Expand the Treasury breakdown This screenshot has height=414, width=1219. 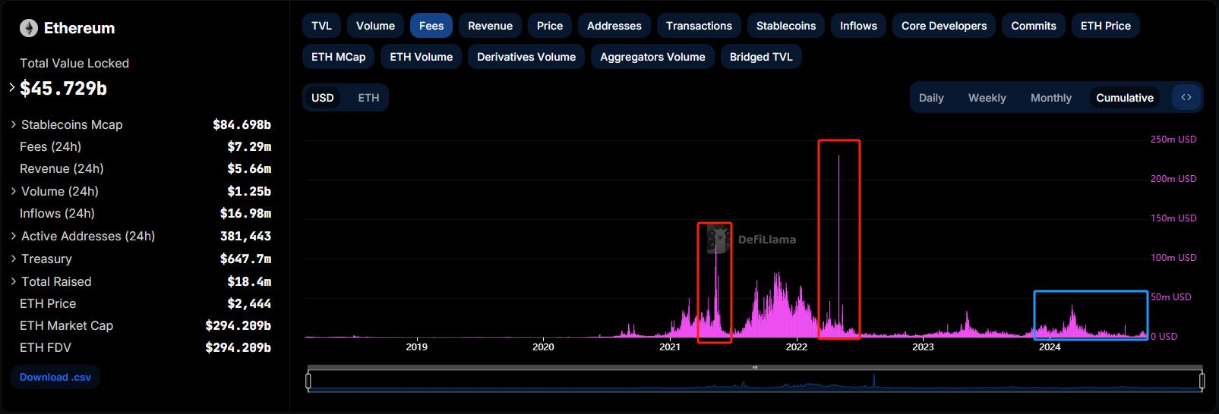(x=14, y=259)
